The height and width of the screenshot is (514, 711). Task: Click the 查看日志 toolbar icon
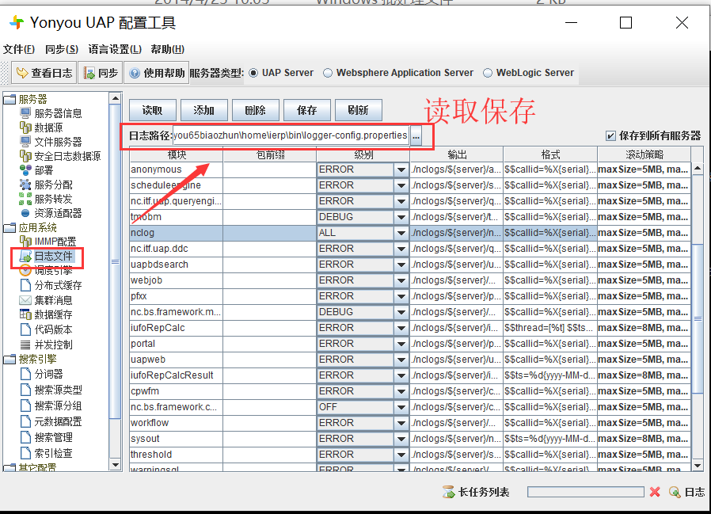click(x=21, y=73)
